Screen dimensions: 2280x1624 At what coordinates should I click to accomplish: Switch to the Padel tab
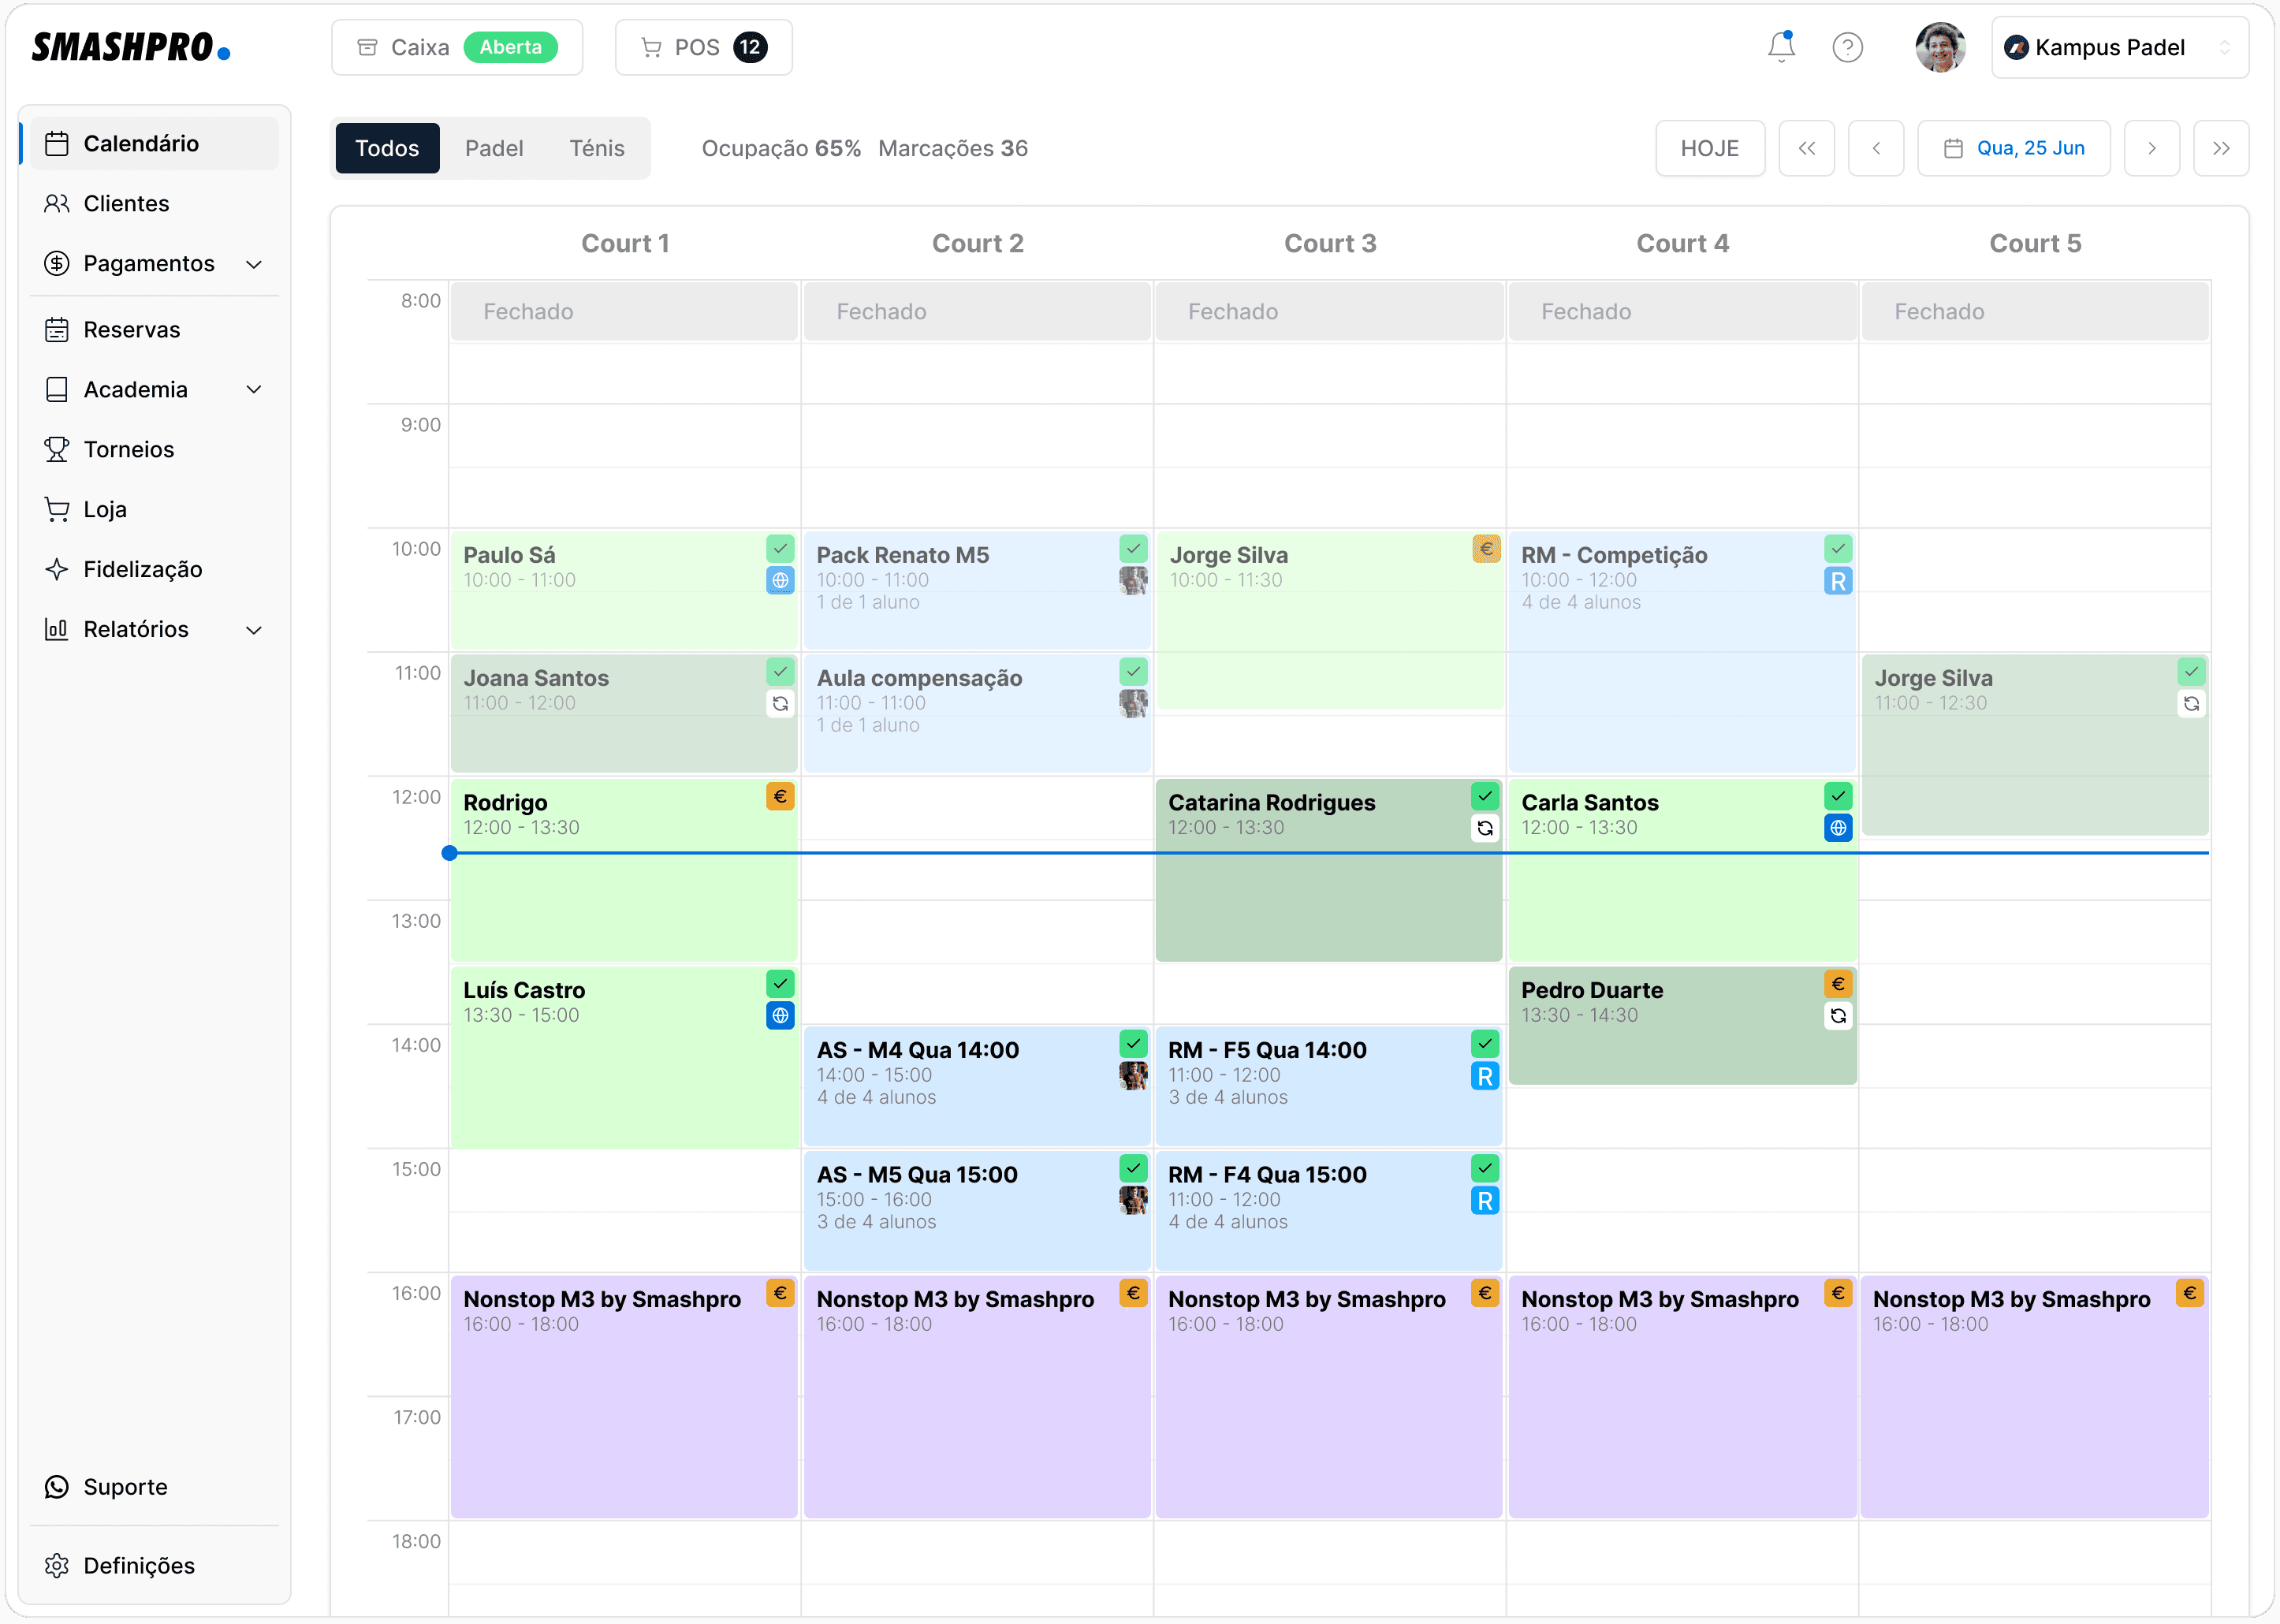tap(494, 148)
